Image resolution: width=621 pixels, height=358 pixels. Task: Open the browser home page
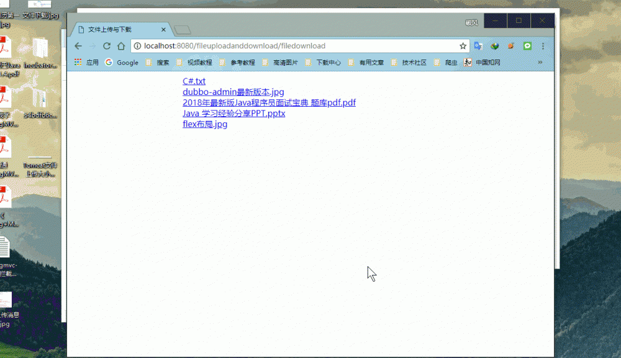point(121,45)
